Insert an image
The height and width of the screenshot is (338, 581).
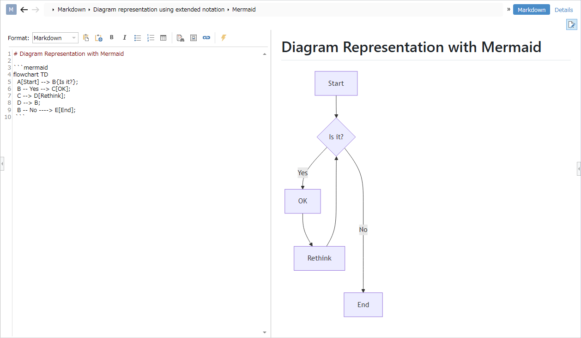pos(194,38)
